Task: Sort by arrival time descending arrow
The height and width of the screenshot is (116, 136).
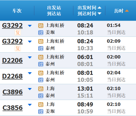Action: point(99,13)
